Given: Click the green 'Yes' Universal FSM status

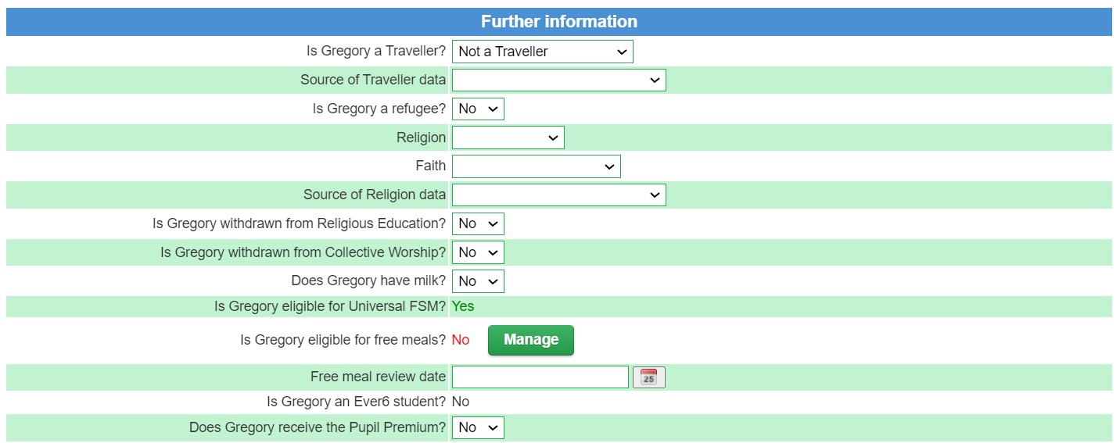Looking at the screenshot, I should [x=463, y=306].
